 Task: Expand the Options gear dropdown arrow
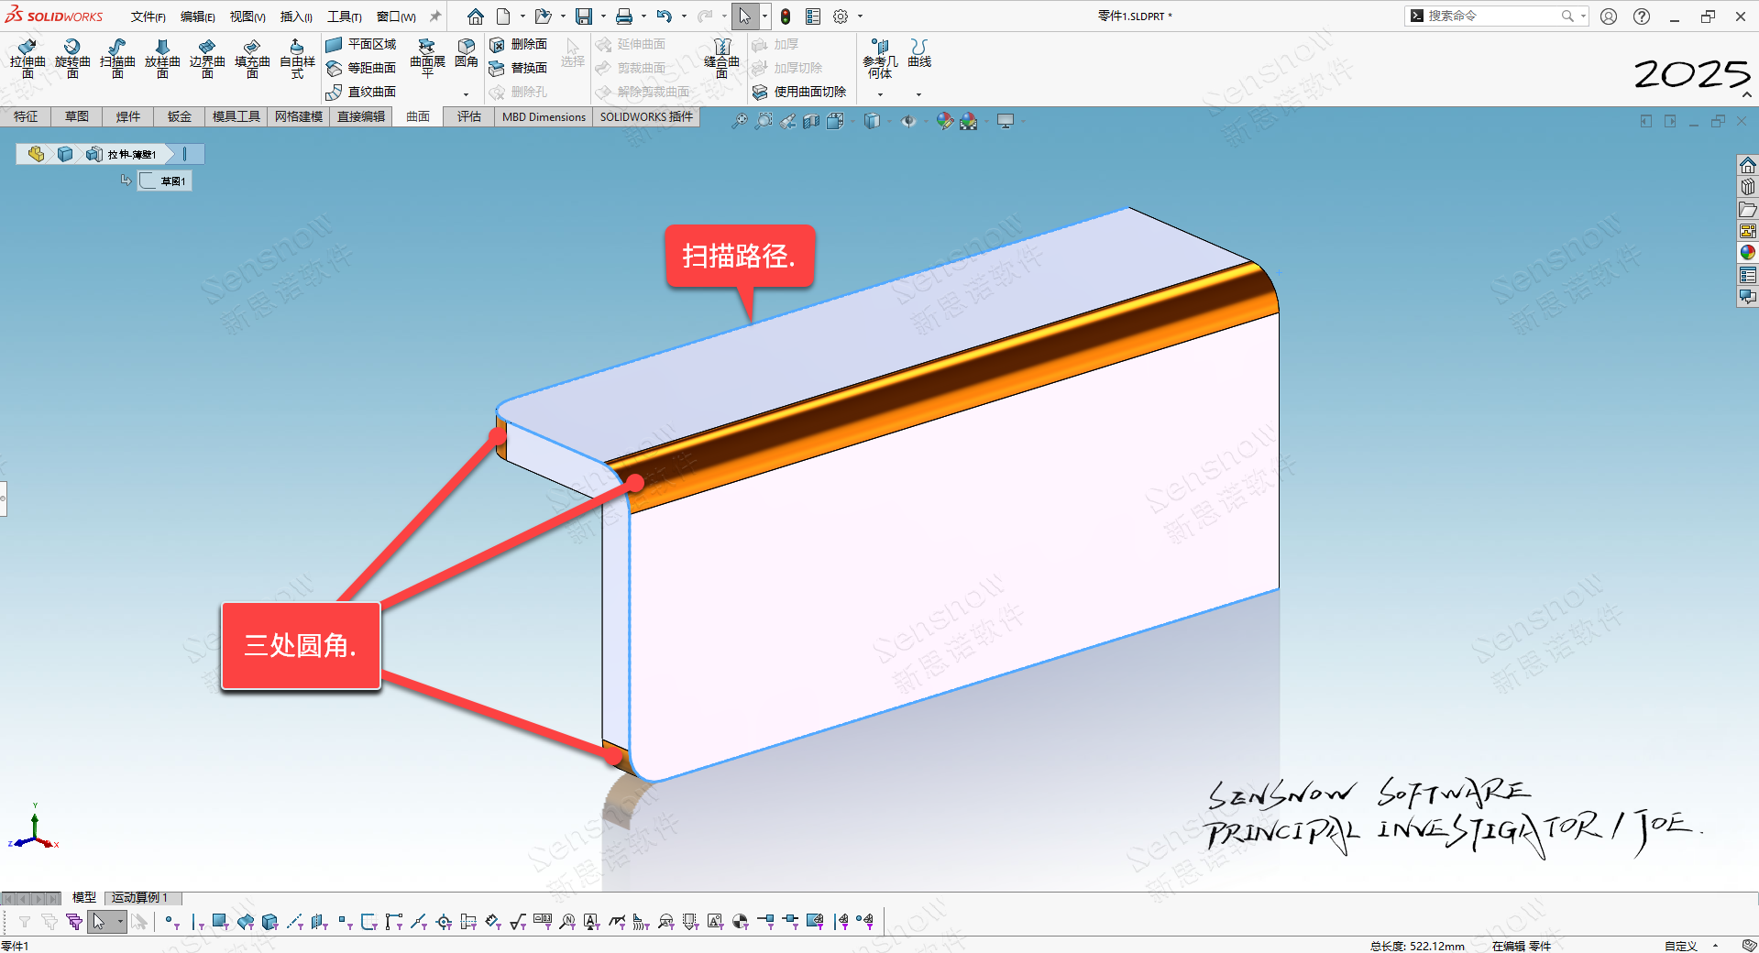pyautogui.click(x=860, y=16)
